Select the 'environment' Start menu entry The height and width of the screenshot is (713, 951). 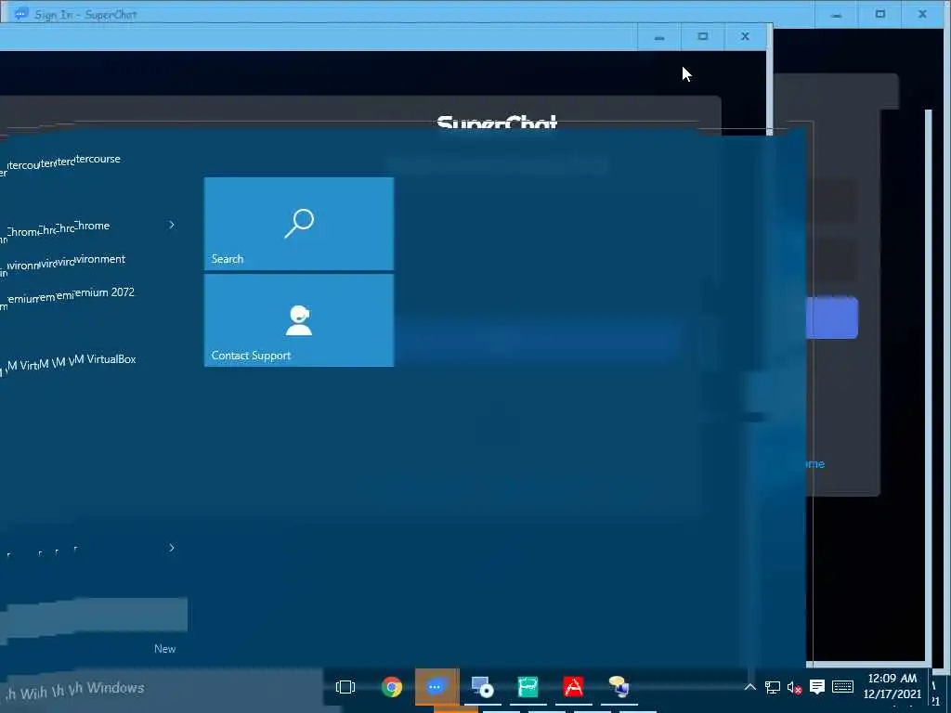[99, 259]
